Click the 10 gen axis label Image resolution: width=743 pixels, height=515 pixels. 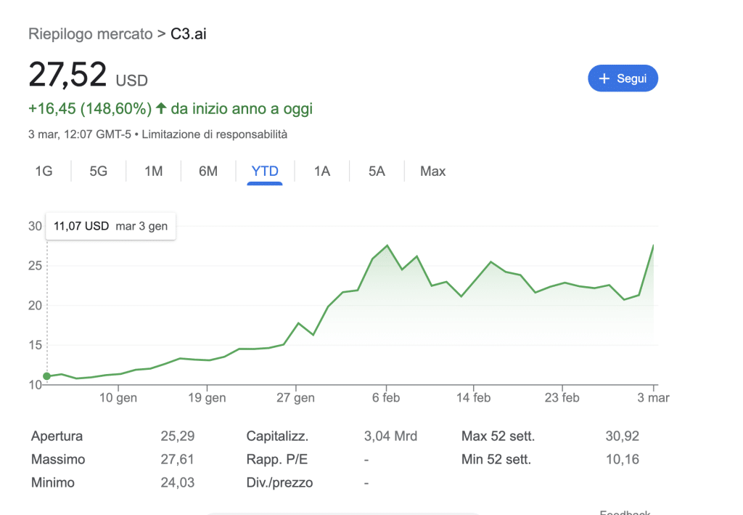(118, 398)
